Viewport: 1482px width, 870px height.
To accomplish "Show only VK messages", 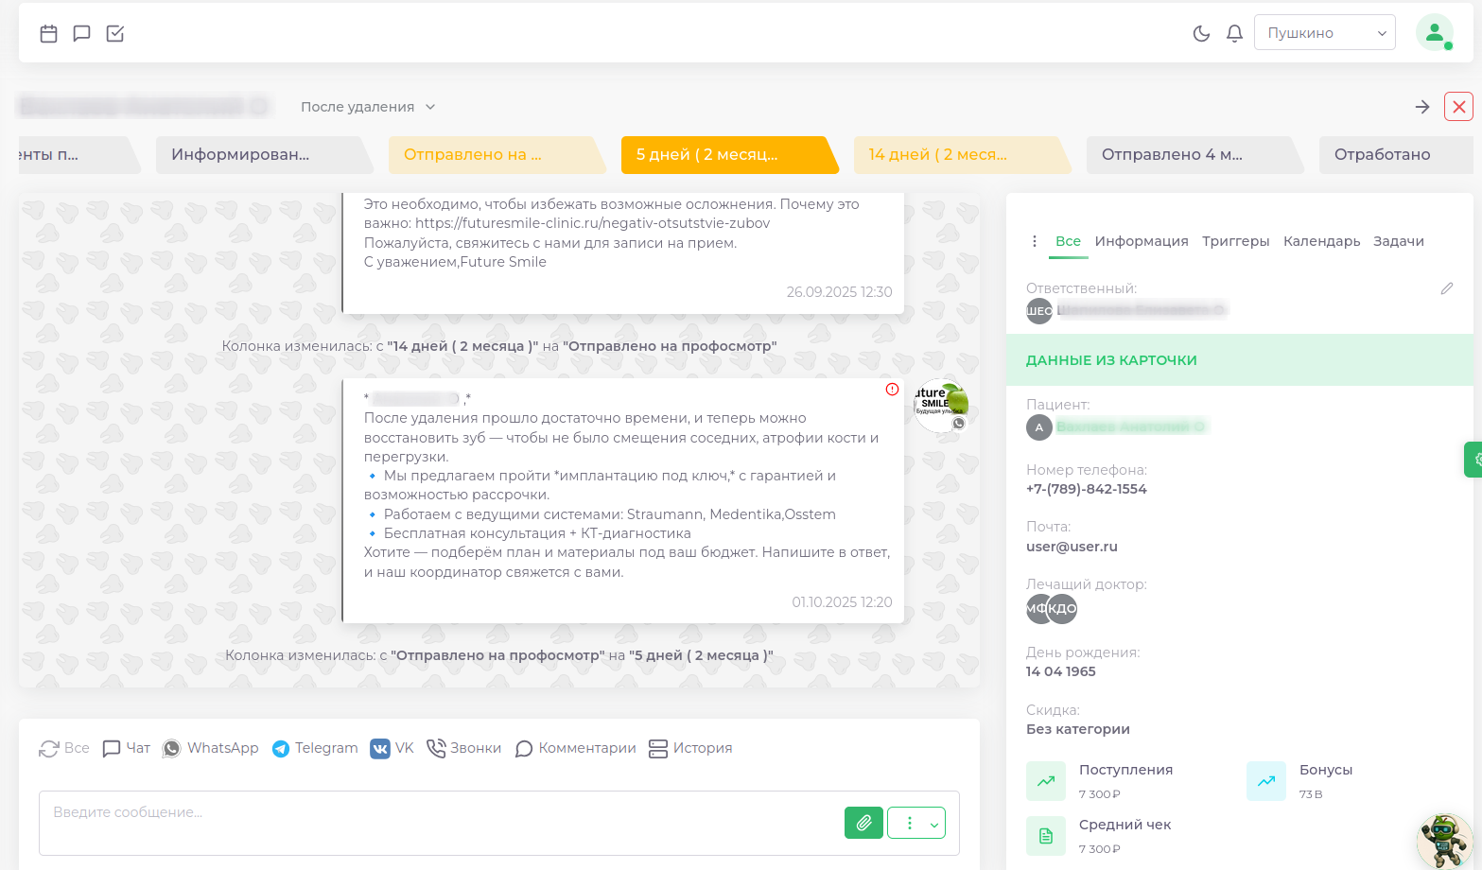I will 392,748.
